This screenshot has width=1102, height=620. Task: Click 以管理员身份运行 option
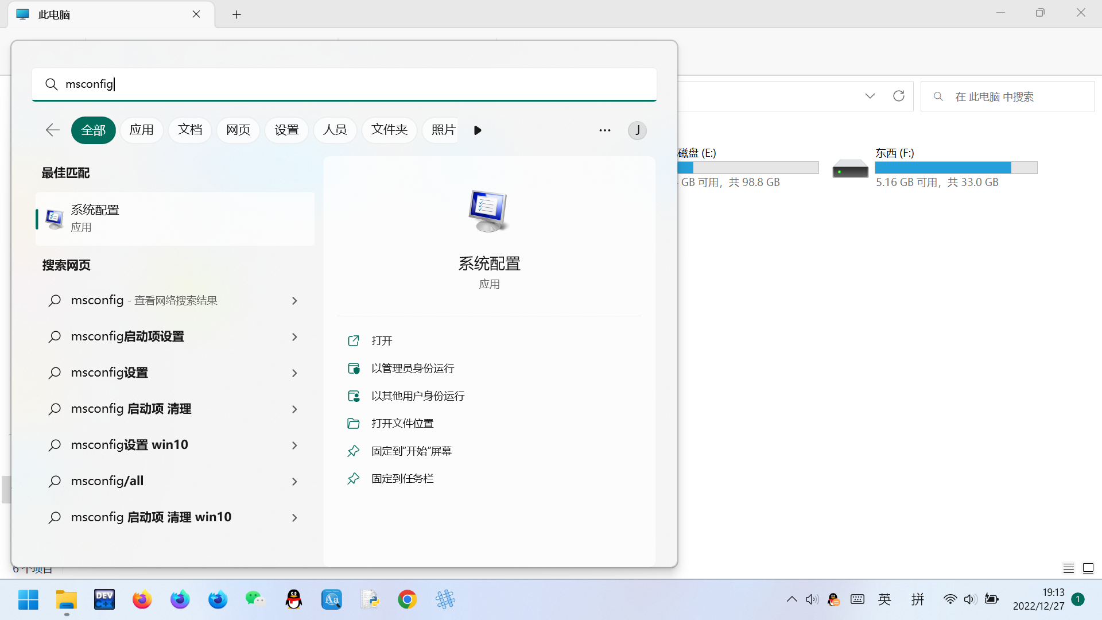click(412, 369)
